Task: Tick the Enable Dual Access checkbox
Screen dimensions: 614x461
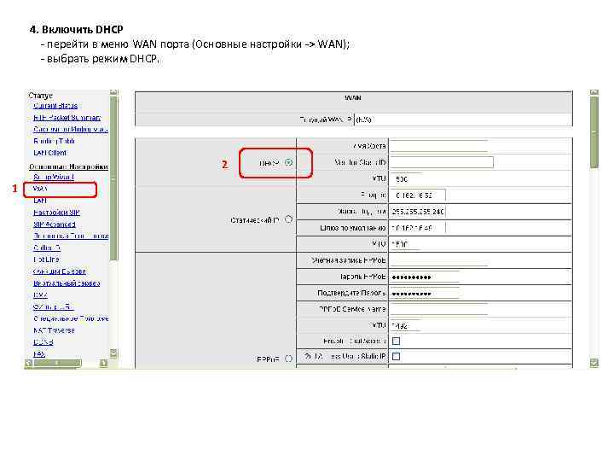Action: coord(396,341)
